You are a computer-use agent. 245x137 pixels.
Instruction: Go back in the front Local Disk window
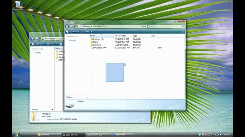click(x=67, y=26)
